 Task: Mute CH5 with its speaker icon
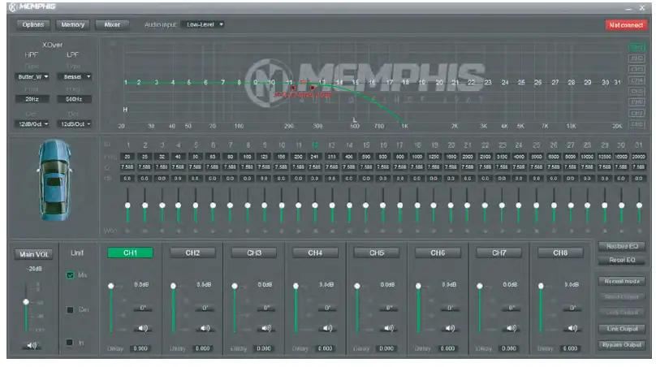pos(389,328)
